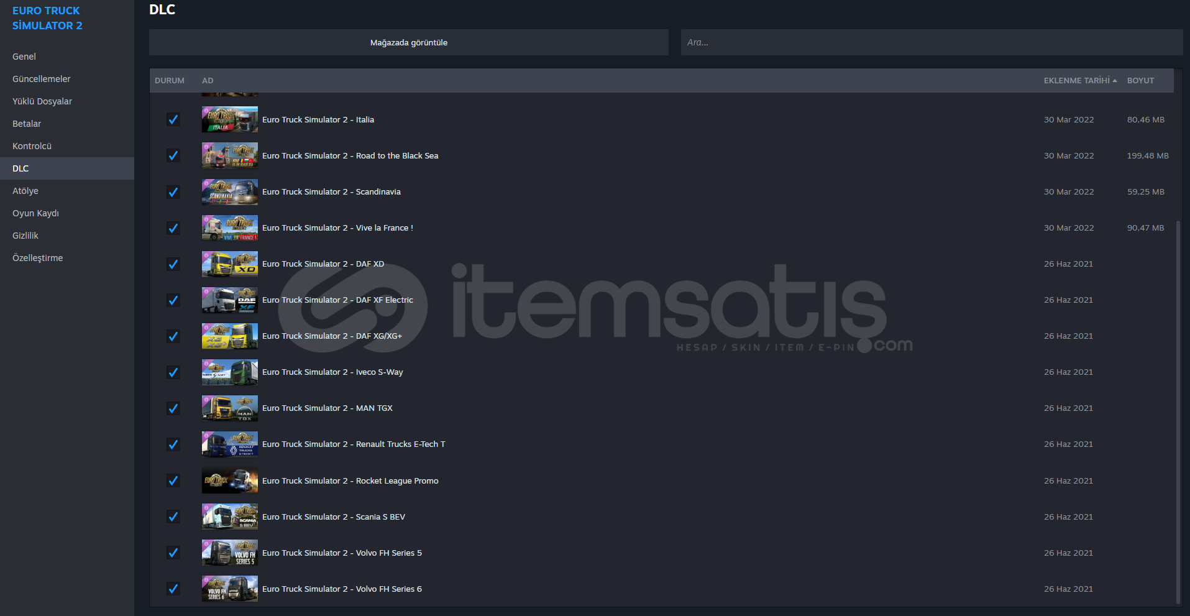Viewport: 1190px width, 616px height.
Task: Toggle Vive la France DLC checkbox
Action: [x=173, y=228]
